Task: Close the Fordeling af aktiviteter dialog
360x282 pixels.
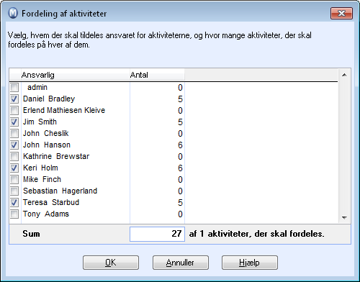Action: (x=341, y=13)
